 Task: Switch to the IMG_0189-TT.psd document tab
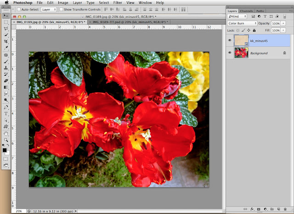click(129, 22)
